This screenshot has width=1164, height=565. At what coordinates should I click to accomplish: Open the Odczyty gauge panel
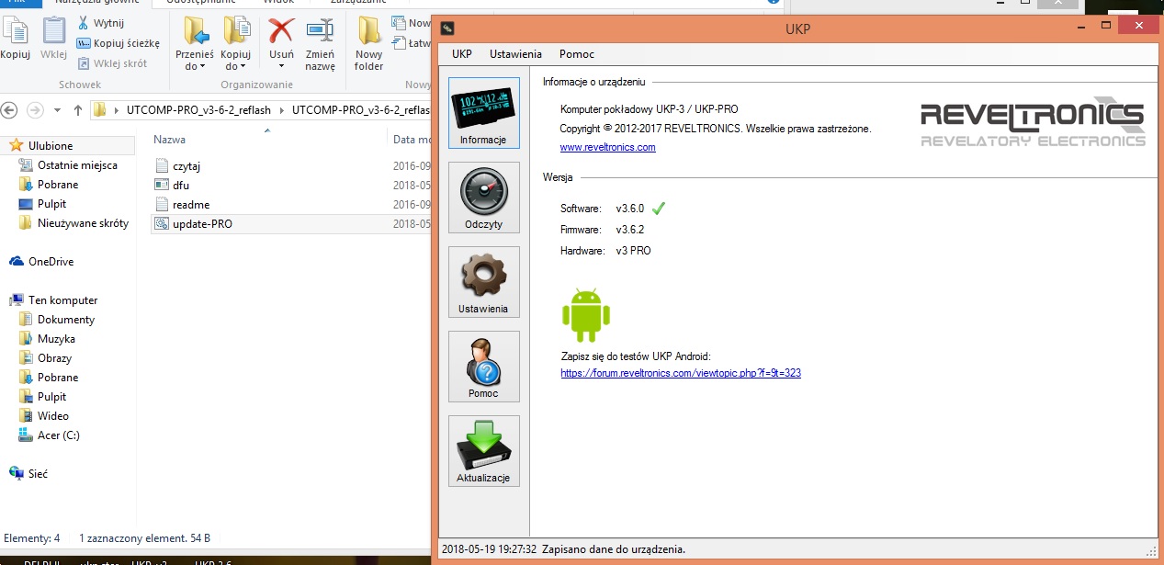[x=483, y=198]
